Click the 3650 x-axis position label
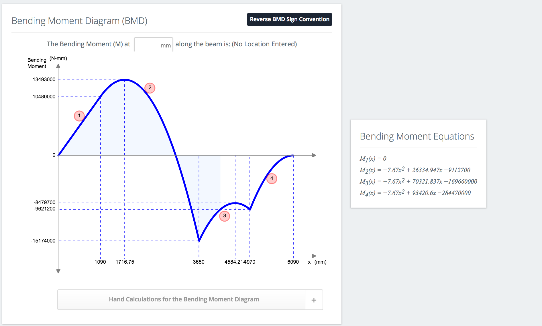The width and height of the screenshot is (542, 326). (199, 262)
